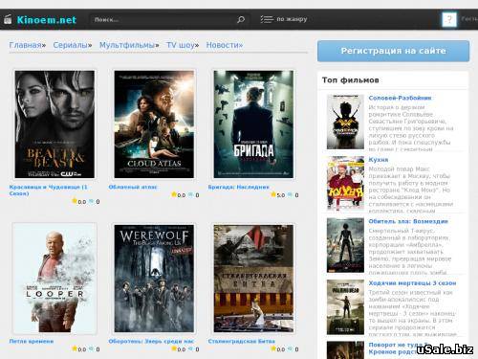Click the Kinoem.net clapperboard logo icon
The width and height of the screenshot is (478, 359).
point(8,19)
